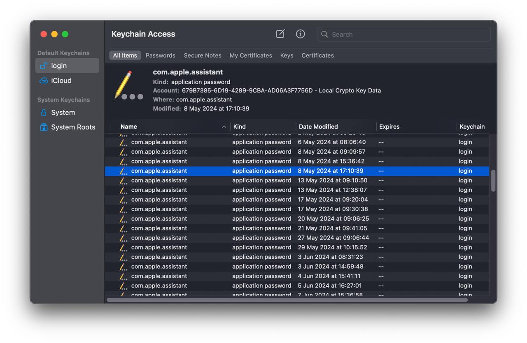
Task: Click the 'Kind: application password' detail line
Action: coord(191,82)
